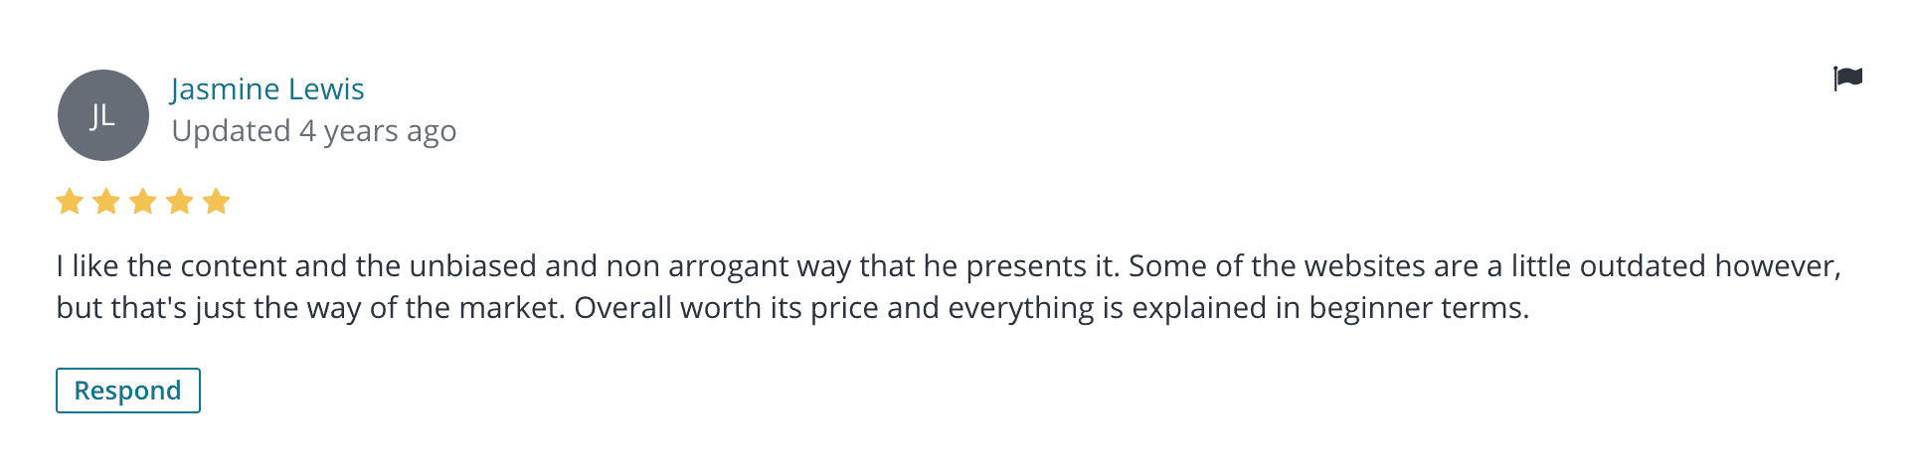The width and height of the screenshot is (1918, 474).
Task: Click the phrase 'explained in beginner terms'
Action: [1330, 308]
